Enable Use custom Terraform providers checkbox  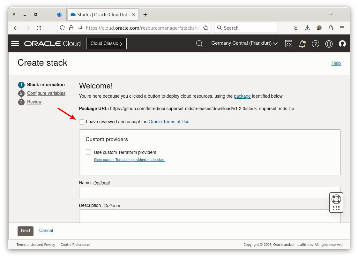88,152
